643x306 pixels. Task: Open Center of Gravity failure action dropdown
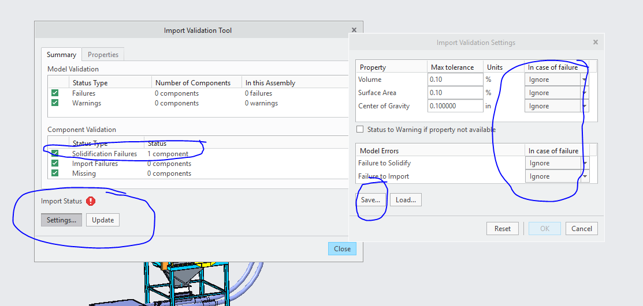[x=585, y=106]
